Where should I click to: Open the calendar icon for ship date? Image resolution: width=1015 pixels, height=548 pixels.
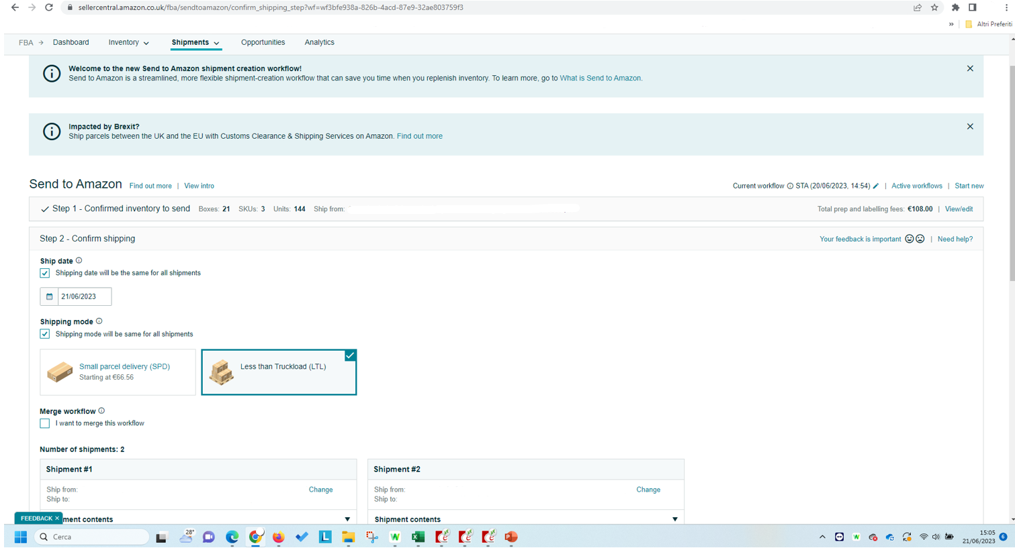49,296
